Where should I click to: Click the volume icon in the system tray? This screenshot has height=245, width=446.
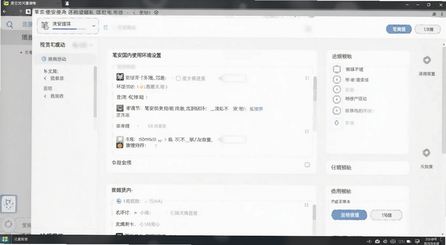click(370, 242)
